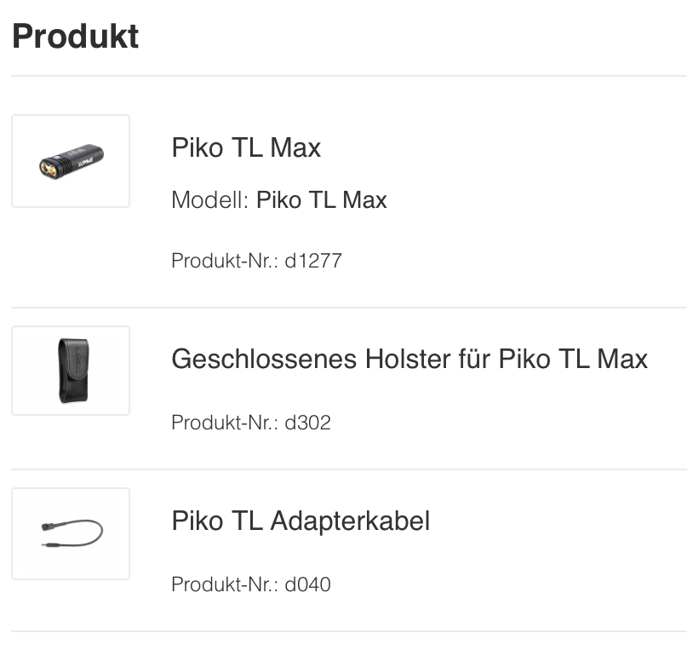This screenshot has width=687, height=662.
Task: Click the separator line below "Produkt" heading
Action: (348, 76)
